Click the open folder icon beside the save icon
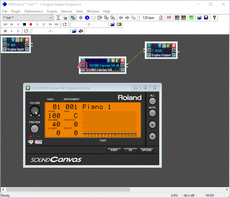 199,18
